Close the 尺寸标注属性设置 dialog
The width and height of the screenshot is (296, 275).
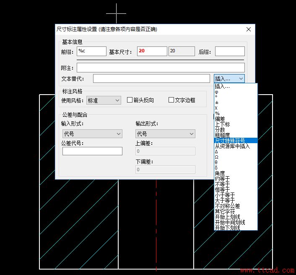pyautogui.click(x=249, y=29)
